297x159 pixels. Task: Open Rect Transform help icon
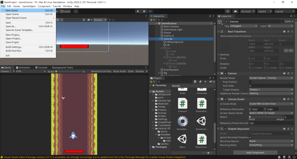[x=284, y=32]
